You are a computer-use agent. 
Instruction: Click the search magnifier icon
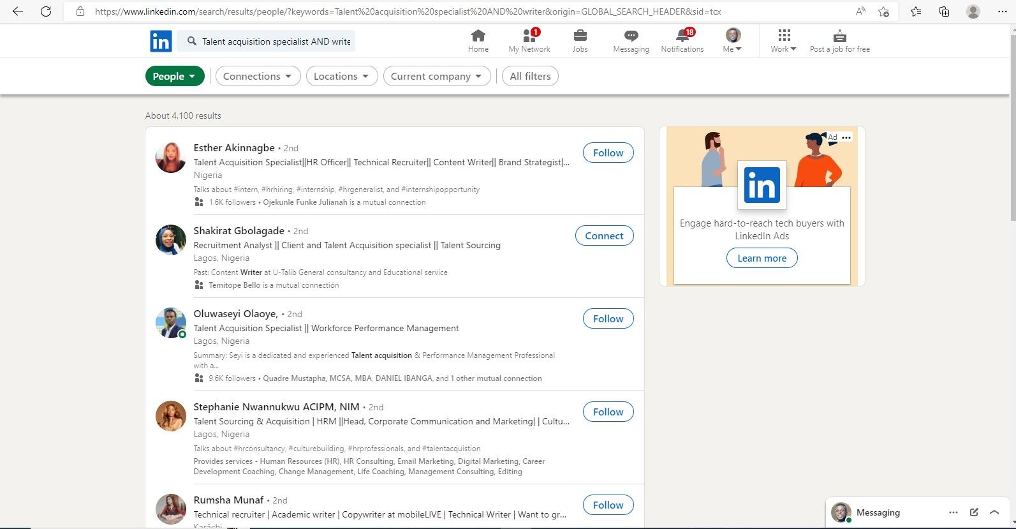point(191,41)
